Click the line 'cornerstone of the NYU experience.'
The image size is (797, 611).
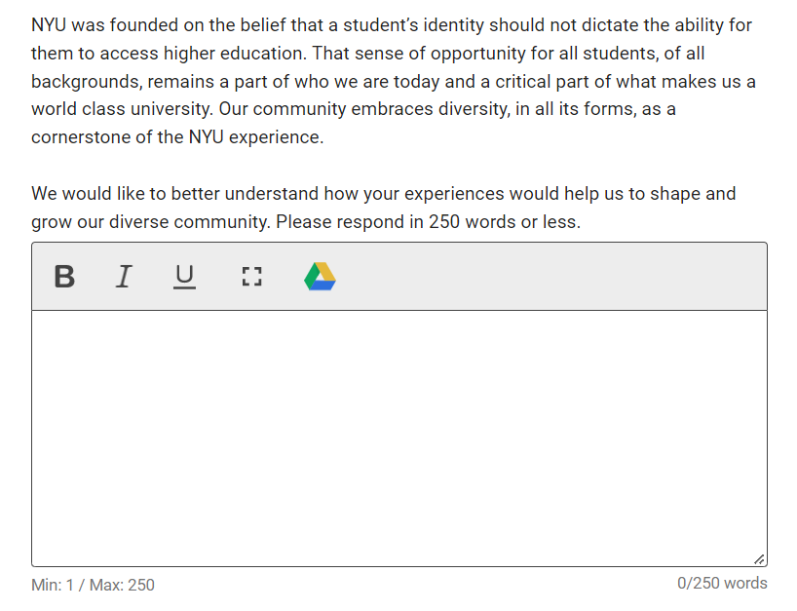pyautogui.click(x=177, y=137)
